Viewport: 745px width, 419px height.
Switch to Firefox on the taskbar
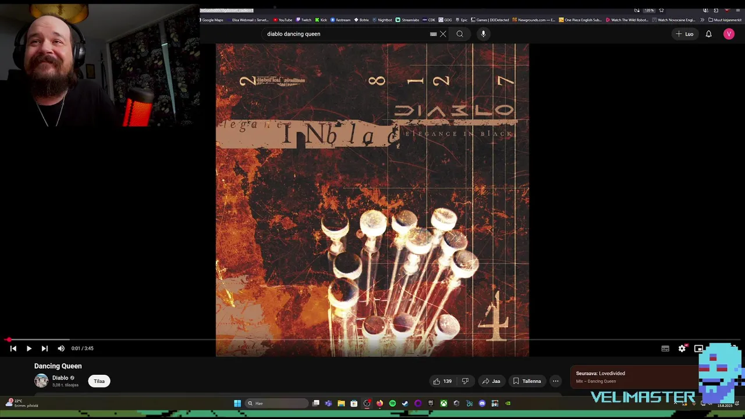[x=379, y=403]
